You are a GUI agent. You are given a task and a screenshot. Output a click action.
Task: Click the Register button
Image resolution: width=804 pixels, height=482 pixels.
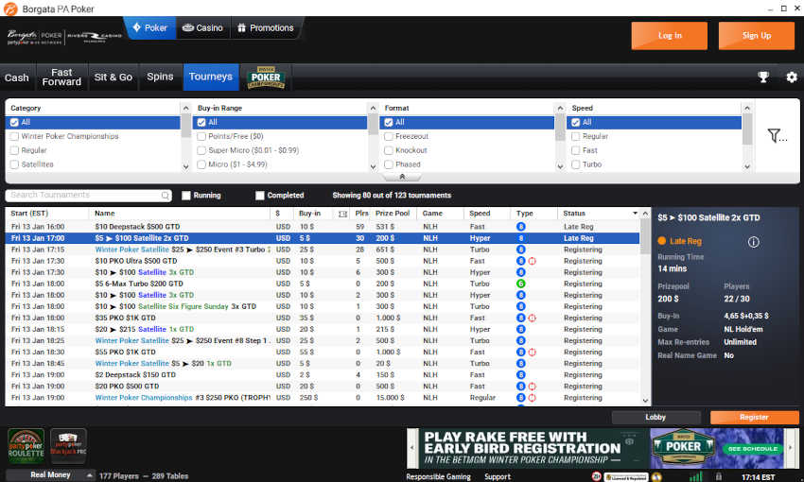[x=754, y=417]
